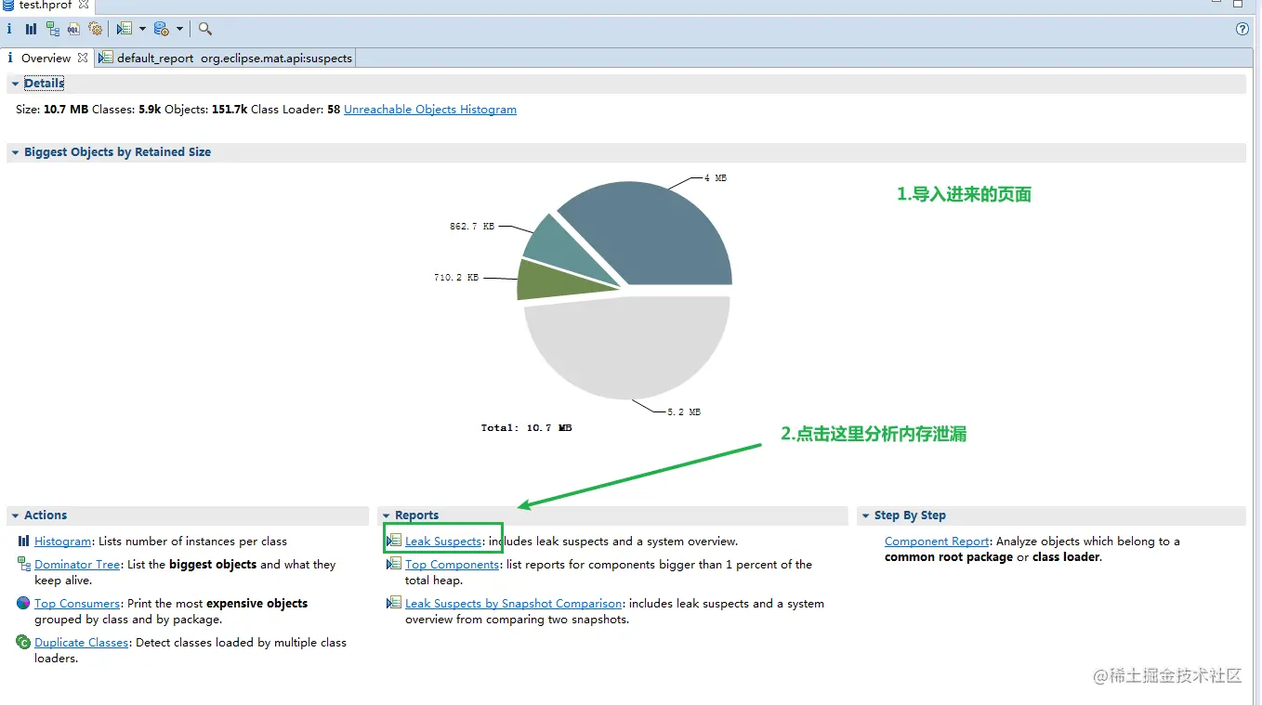Click the icon beside Dominator Tree action
Viewport: 1262px width, 705px height.
(x=24, y=564)
